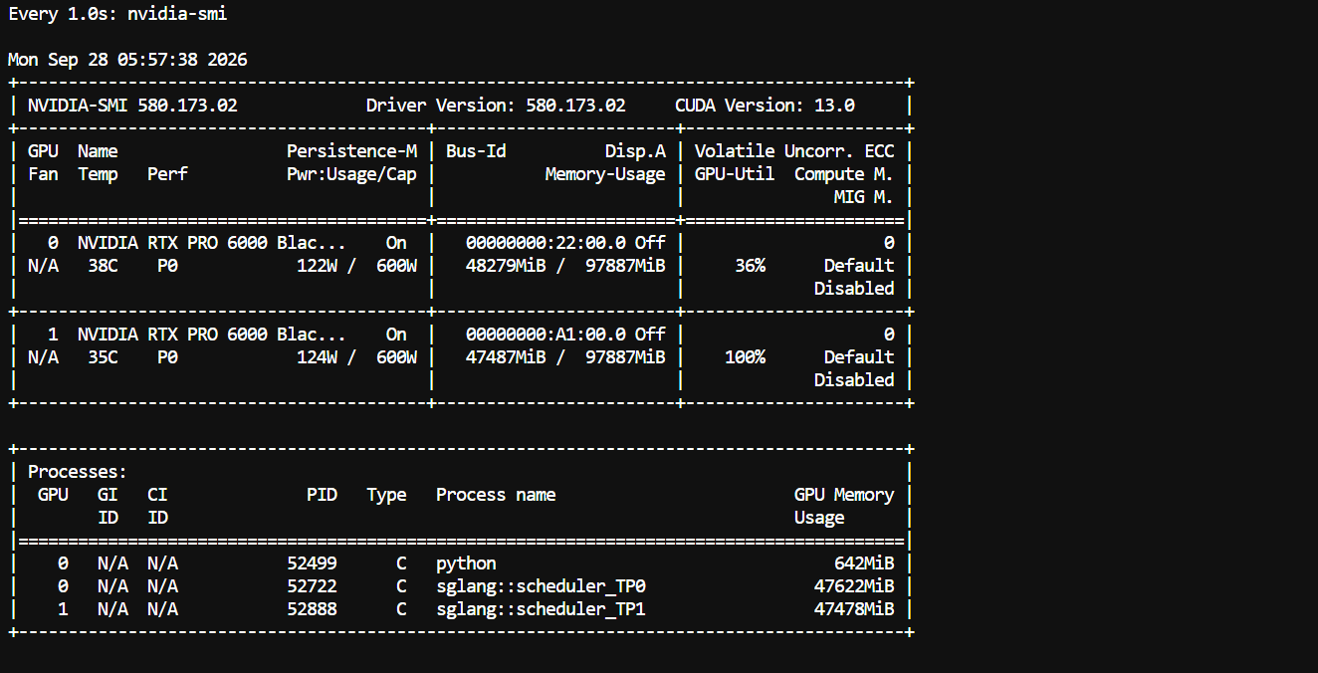Click PID '52888' in process table

tap(312, 609)
